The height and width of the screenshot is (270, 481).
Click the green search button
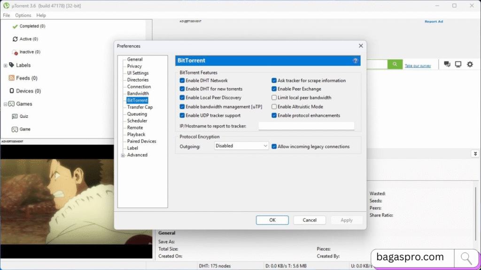point(395,64)
